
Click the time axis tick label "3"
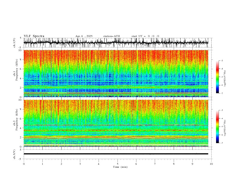[80, 164]
